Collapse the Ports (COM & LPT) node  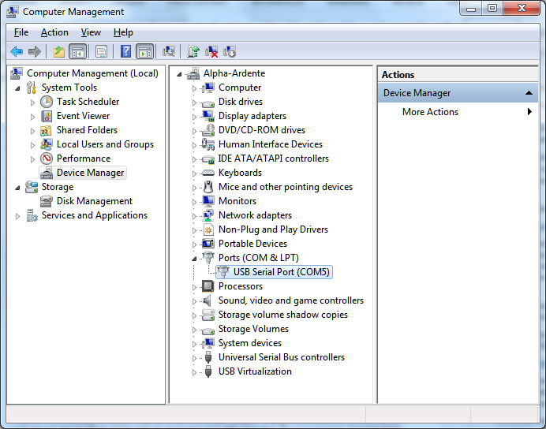pyautogui.click(x=194, y=259)
